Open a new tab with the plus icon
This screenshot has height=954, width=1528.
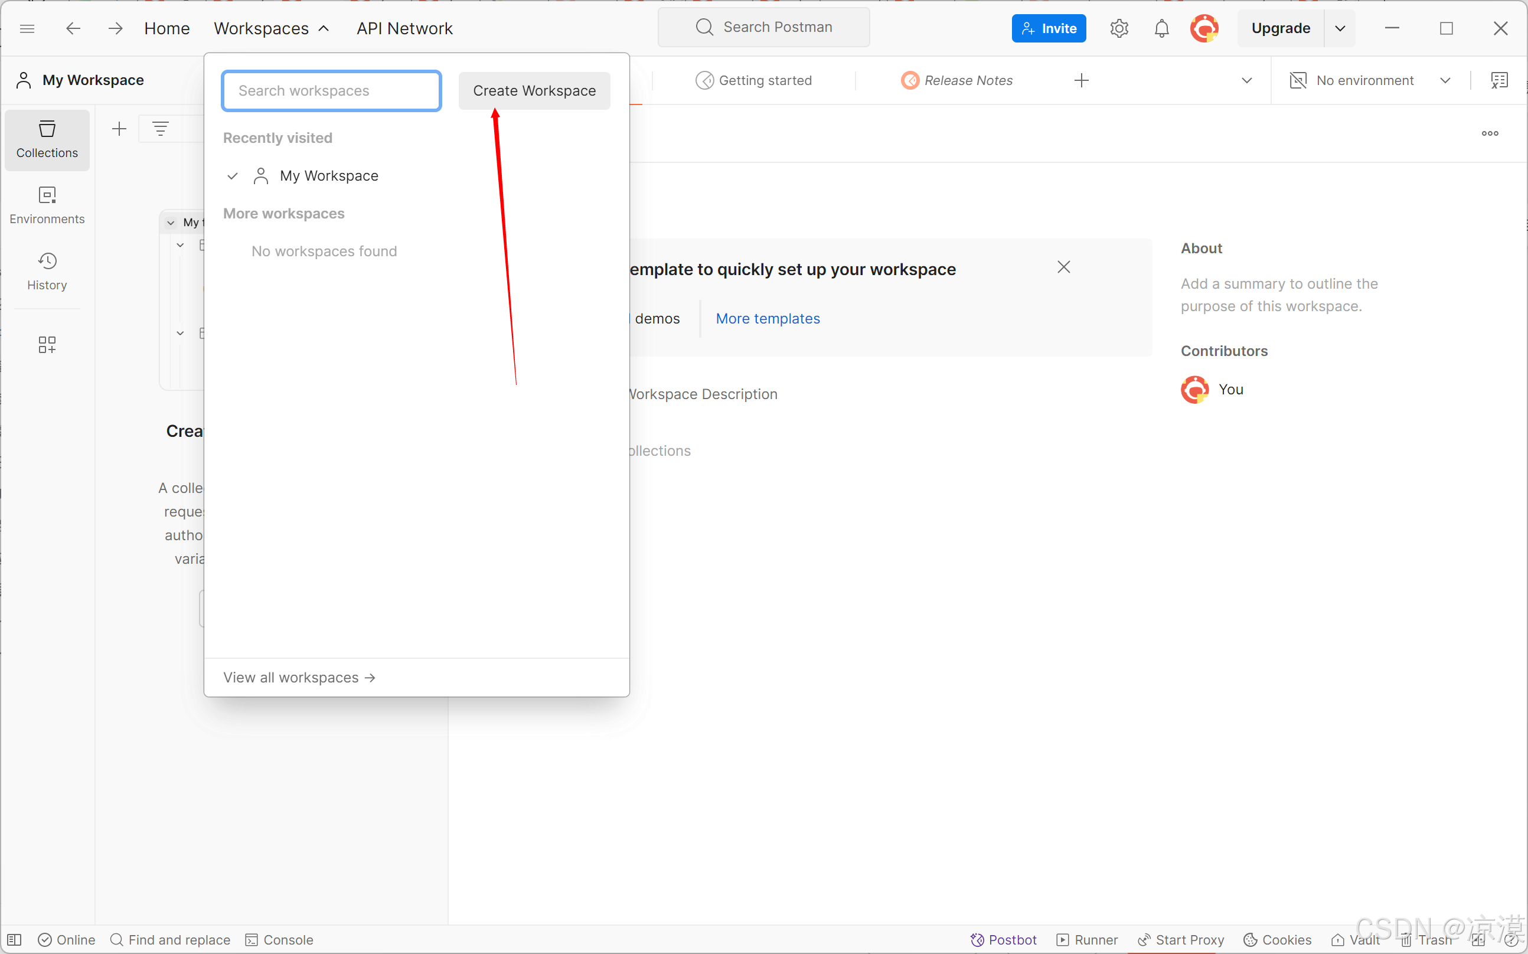pos(1081,80)
